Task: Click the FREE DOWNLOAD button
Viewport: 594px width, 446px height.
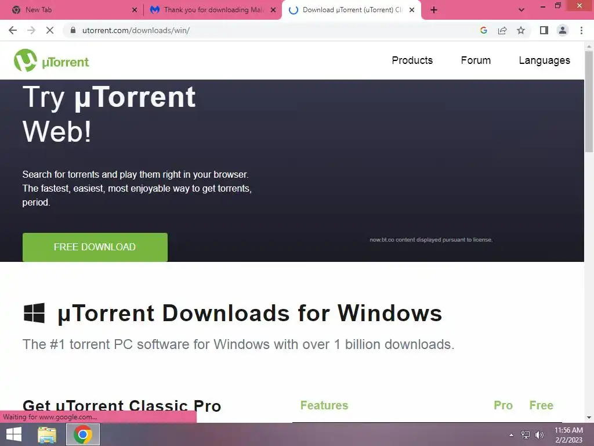Action: pyautogui.click(x=95, y=247)
